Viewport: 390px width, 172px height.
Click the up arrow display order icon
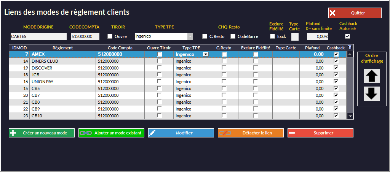tap(372, 76)
